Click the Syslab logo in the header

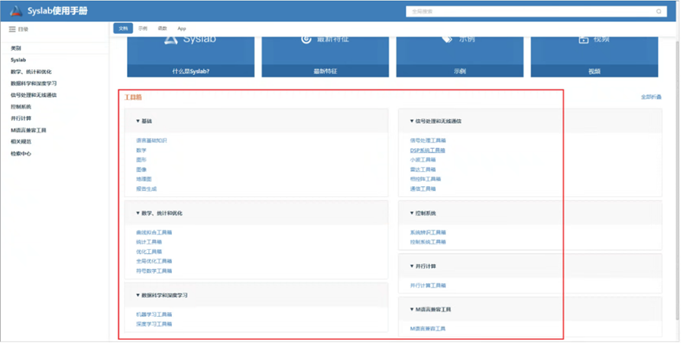point(16,11)
